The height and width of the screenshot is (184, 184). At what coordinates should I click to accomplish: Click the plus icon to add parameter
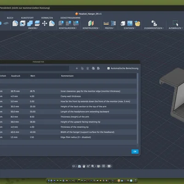(77, 68)
